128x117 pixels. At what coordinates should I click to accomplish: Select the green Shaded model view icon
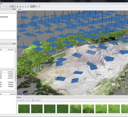click(x=18, y=6)
